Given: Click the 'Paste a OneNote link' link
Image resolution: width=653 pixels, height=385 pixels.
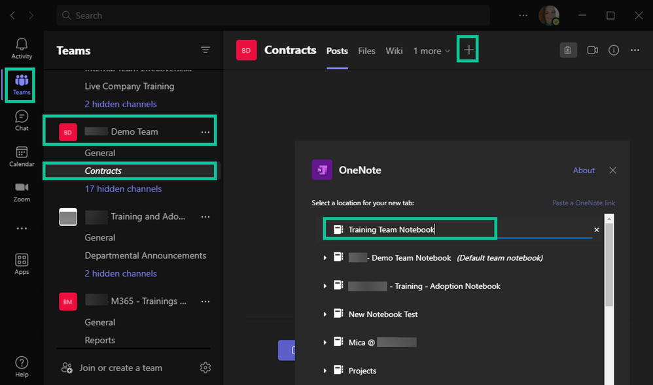Looking at the screenshot, I should pyautogui.click(x=584, y=203).
